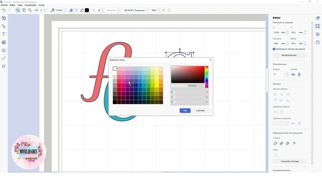Screen dimensions: 322x181
Task: Click the fourth Formas overlap process icon
Action: (x=294, y=143)
